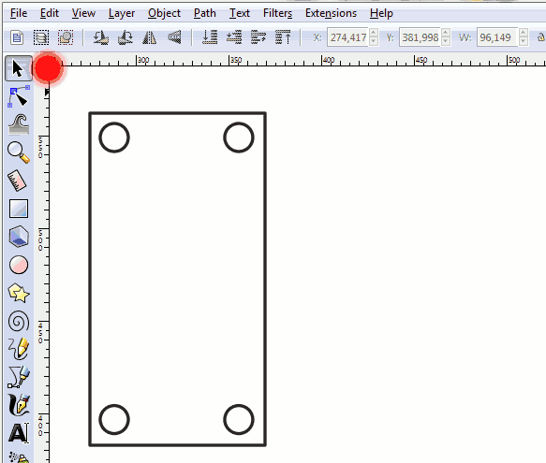The width and height of the screenshot is (546, 463).
Task: Rotate selection 90° counter-clockwise
Action: 100,37
